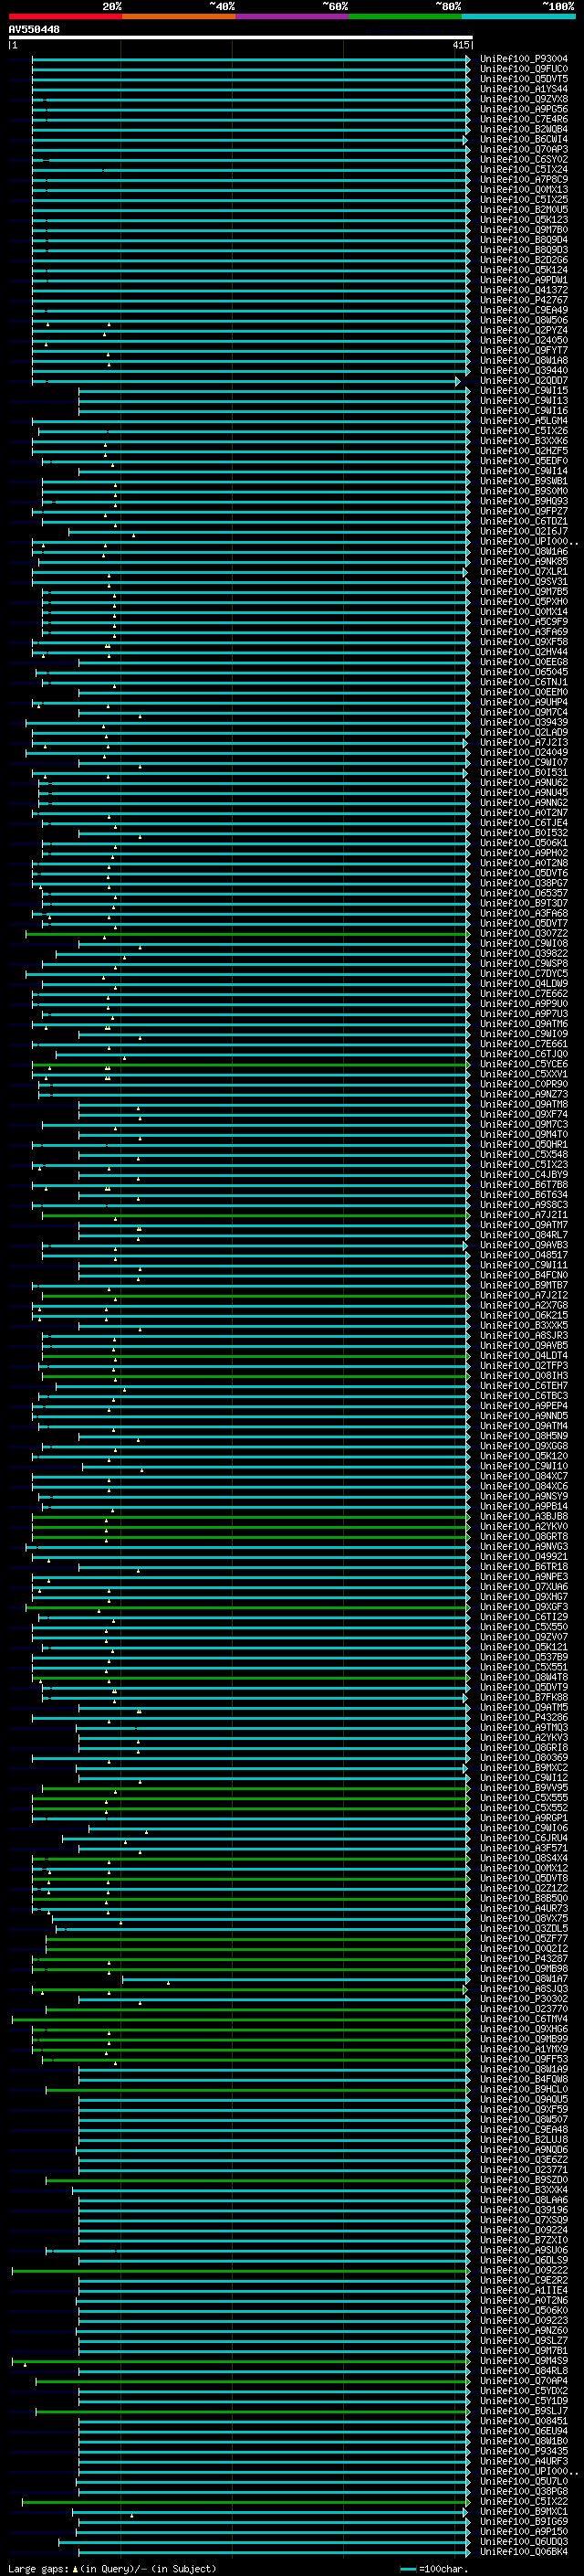Open hit UniRef100_P93004
This screenshot has width=584, height=2576.
click(x=524, y=59)
